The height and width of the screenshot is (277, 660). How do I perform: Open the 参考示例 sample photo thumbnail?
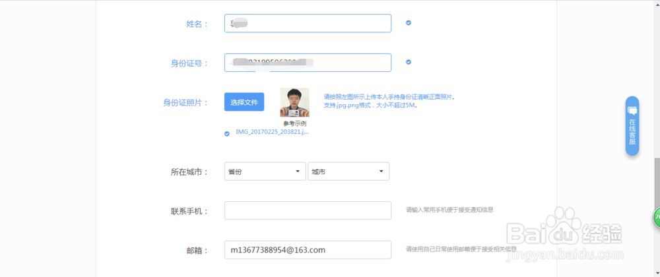(294, 102)
